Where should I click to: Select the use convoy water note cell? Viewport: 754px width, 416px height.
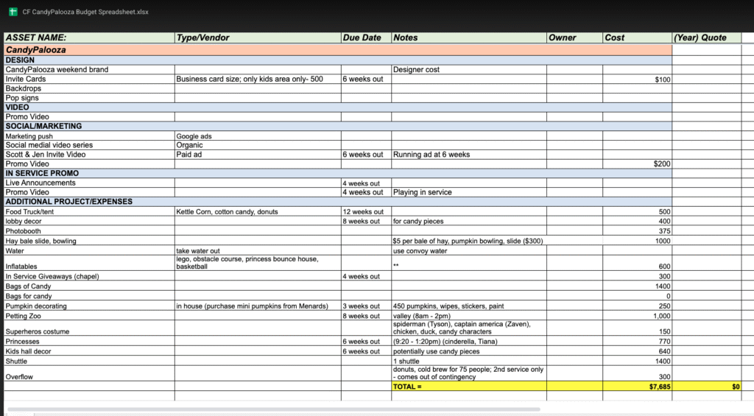click(x=469, y=250)
